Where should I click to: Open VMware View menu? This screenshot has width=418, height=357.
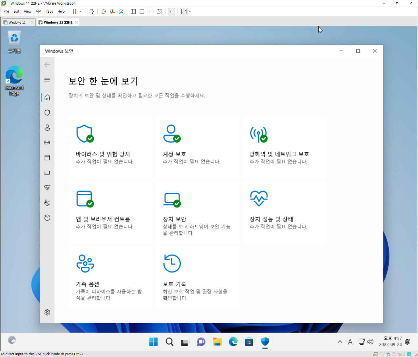pyautogui.click(x=28, y=11)
